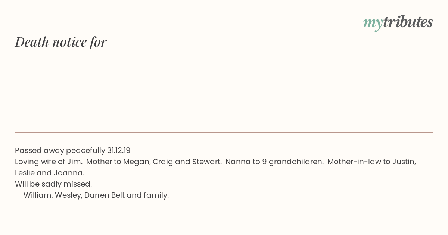Click the mytributes logo
448x235 pixels.
(x=398, y=23)
